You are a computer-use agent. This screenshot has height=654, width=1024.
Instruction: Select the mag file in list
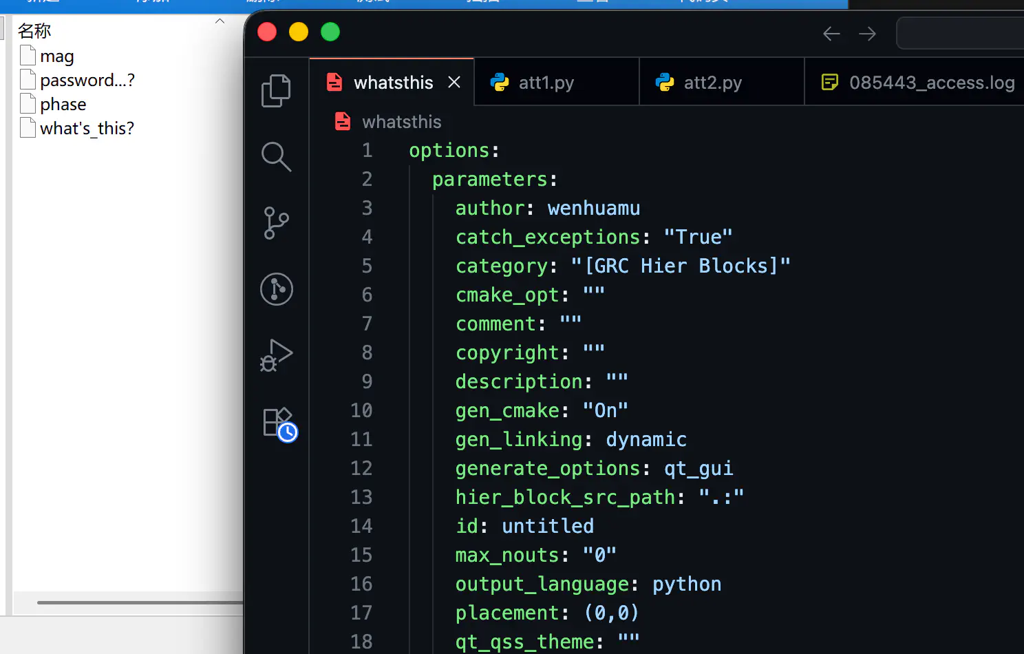(x=56, y=56)
